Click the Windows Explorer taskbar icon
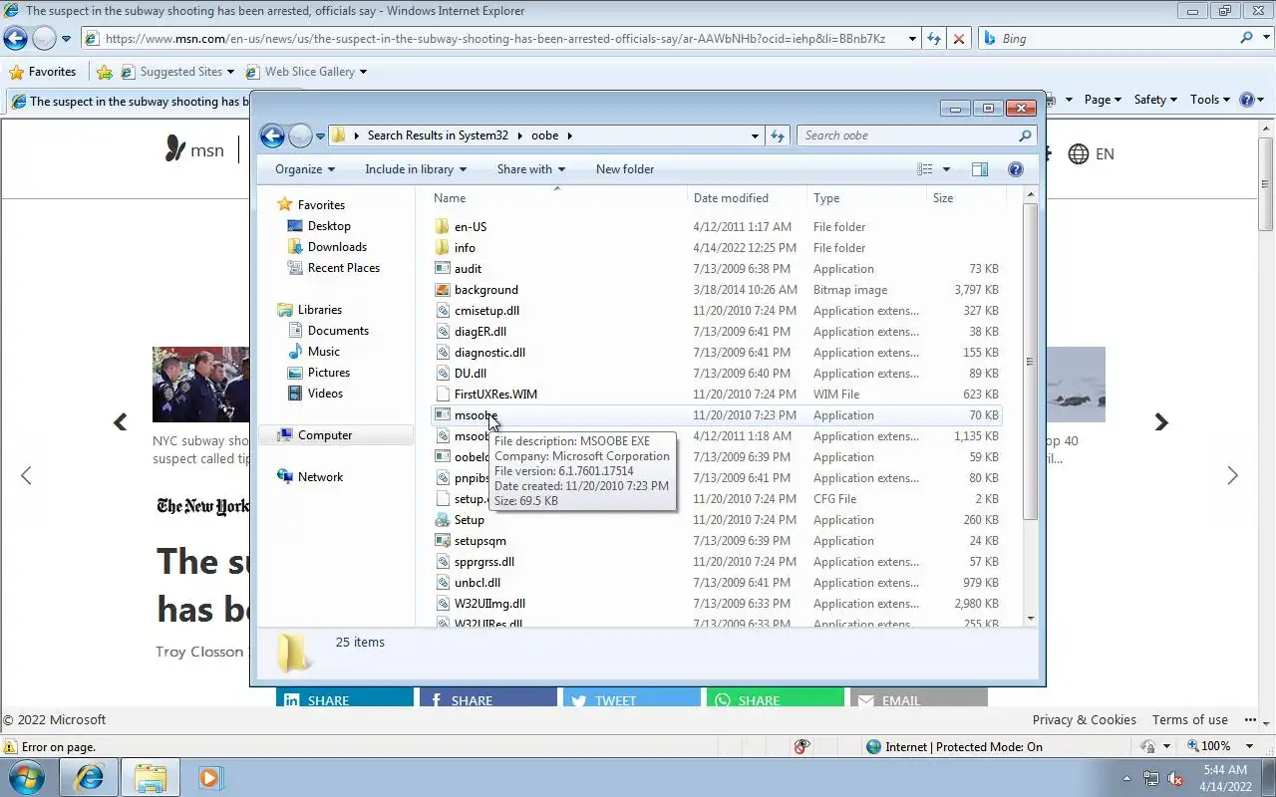1276x797 pixels. [150, 777]
